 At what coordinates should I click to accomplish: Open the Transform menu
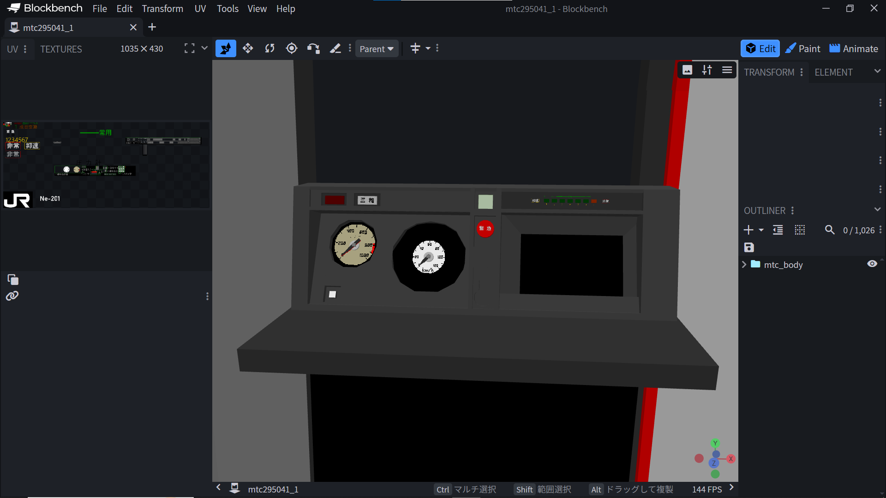click(162, 9)
